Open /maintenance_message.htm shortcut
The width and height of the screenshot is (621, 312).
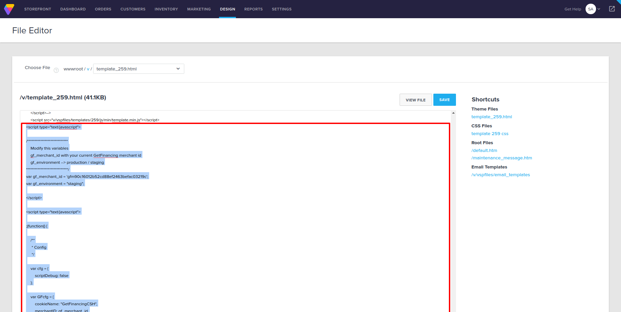(x=502, y=158)
